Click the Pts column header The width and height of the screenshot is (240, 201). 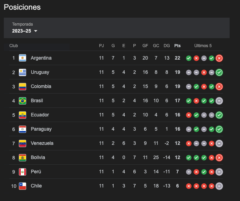pyautogui.click(x=177, y=46)
